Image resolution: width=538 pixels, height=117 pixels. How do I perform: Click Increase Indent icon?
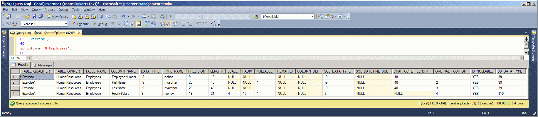point(205,24)
